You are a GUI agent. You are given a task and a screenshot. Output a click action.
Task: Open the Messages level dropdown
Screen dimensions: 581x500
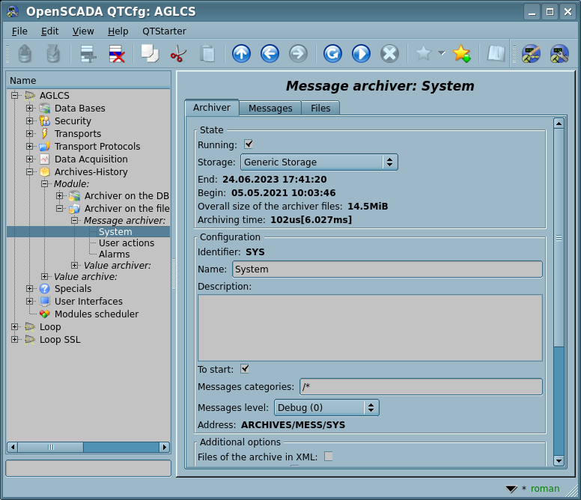tap(326, 408)
